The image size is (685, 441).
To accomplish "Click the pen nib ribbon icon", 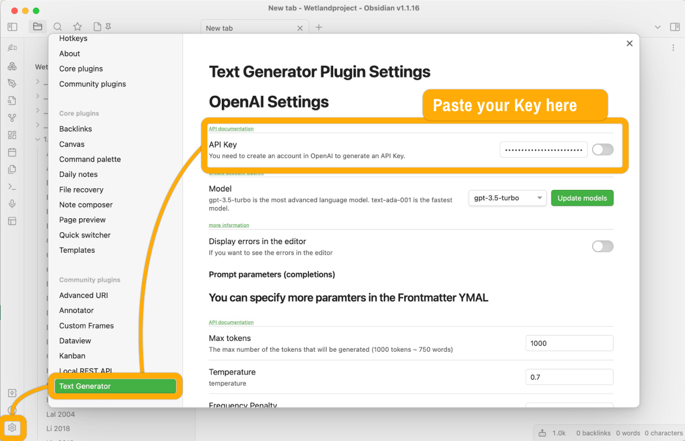I will pos(12,83).
